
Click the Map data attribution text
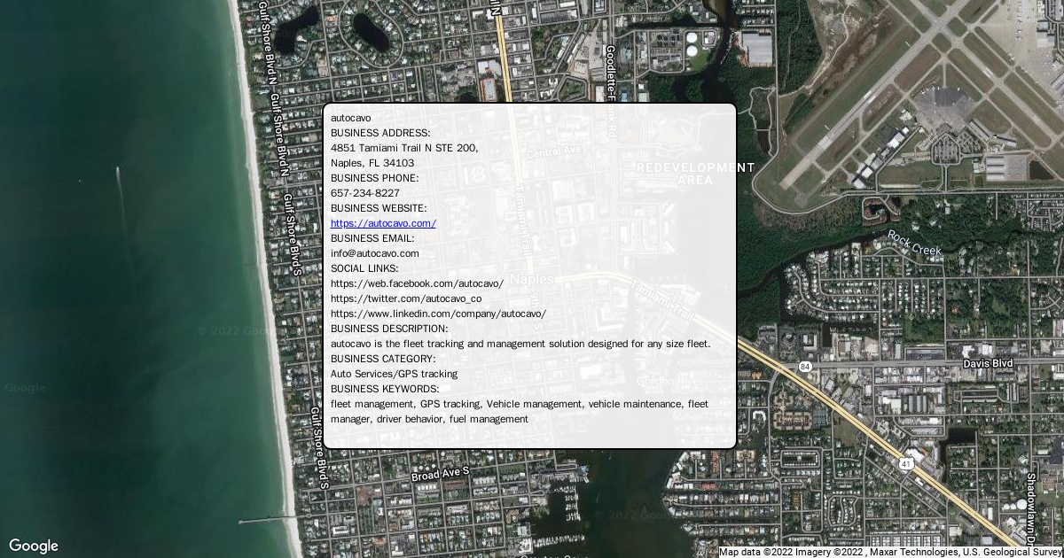pyautogui.click(x=890, y=552)
